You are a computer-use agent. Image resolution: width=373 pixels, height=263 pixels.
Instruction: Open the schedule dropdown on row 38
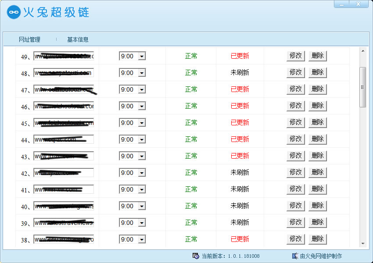(x=141, y=239)
